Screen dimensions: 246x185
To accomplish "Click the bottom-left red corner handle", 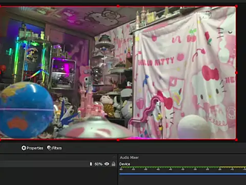I will pyautogui.click(x=1, y=140).
